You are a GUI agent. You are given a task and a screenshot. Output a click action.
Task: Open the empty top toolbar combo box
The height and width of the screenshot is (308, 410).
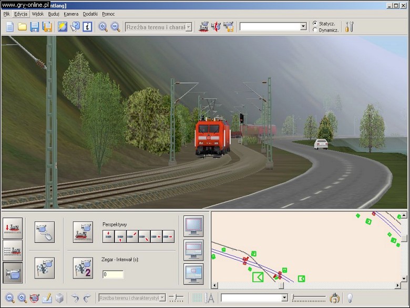click(303, 26)
